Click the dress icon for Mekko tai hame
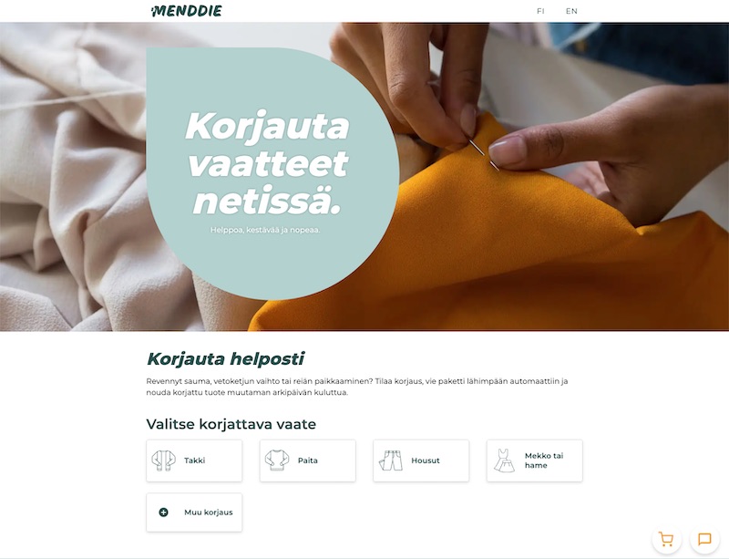This screenshot has height=559, width=729. click(504, 461)
